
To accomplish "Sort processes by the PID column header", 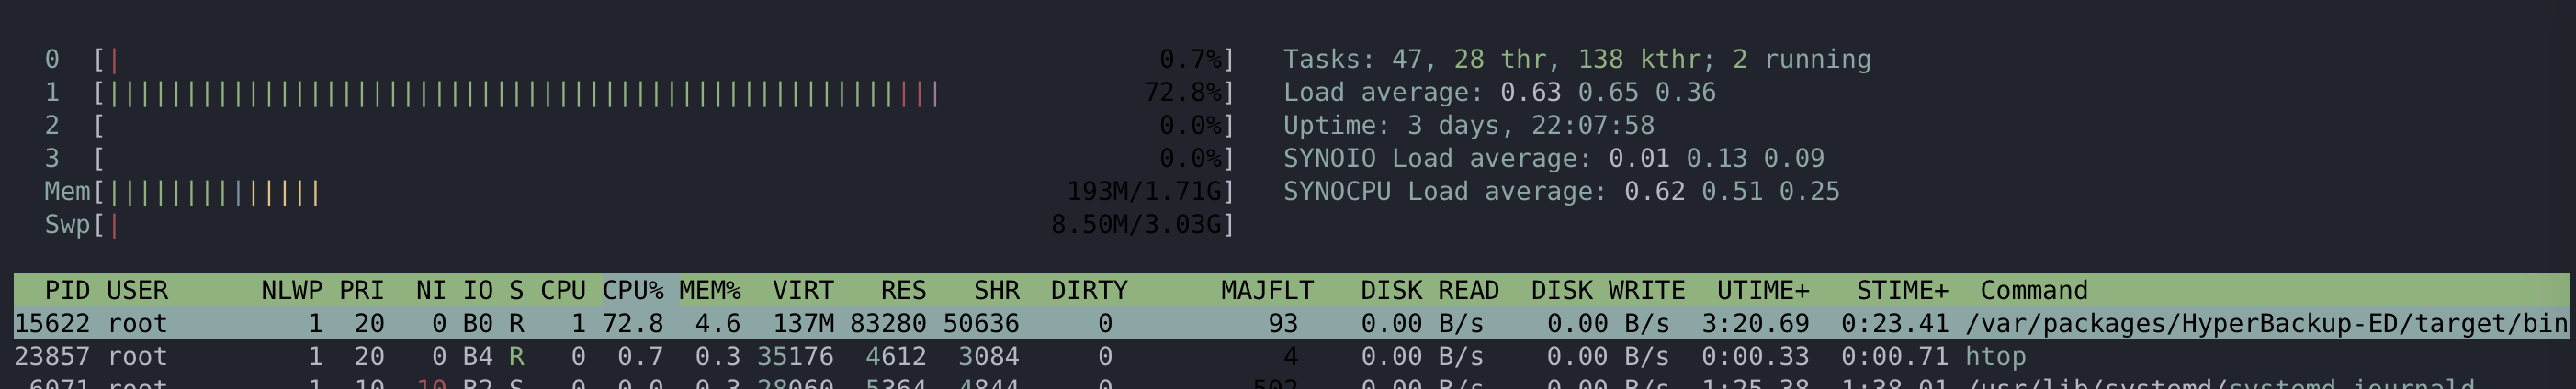I will coord(67,290).
